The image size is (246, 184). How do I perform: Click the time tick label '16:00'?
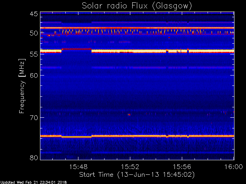[x=234, y=167]
